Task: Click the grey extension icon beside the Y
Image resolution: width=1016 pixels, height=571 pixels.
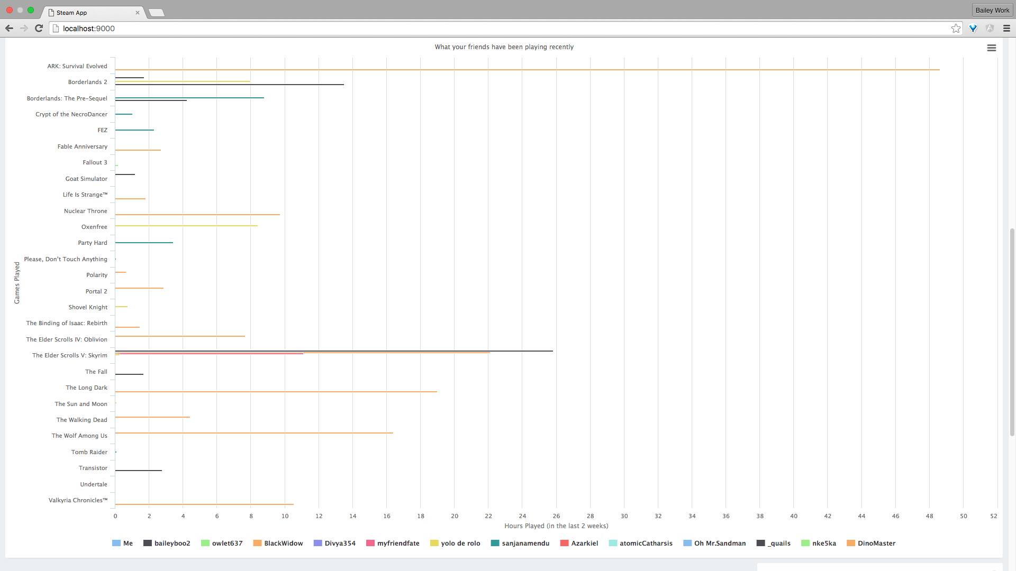Action: 989,29
